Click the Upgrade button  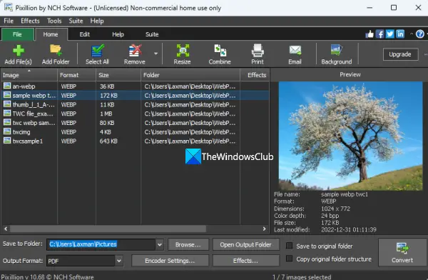point(400,54)
